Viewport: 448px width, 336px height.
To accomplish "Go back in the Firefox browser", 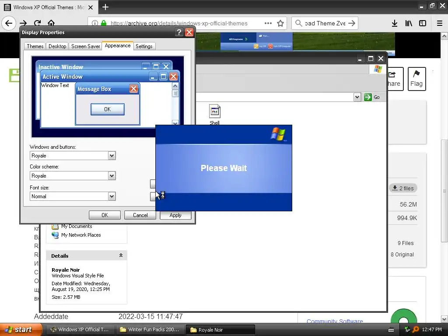I will [x=9, y=23].
